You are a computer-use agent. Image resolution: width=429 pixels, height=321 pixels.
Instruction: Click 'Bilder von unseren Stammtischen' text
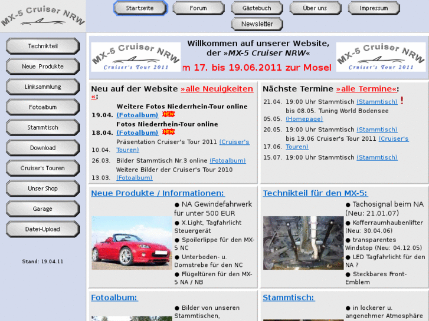[207, 312]
